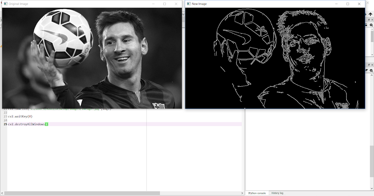Click the right arrow of the horizontal scrollbar
Screen dimensions: 374x196
[x=243, y=193]
